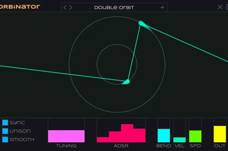
Task: Click the ADSR label
Action: coord(121,146)
